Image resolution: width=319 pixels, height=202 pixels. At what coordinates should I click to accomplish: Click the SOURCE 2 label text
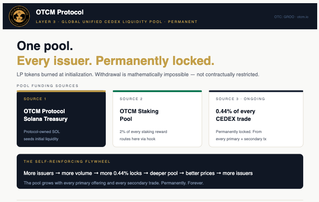131,99
